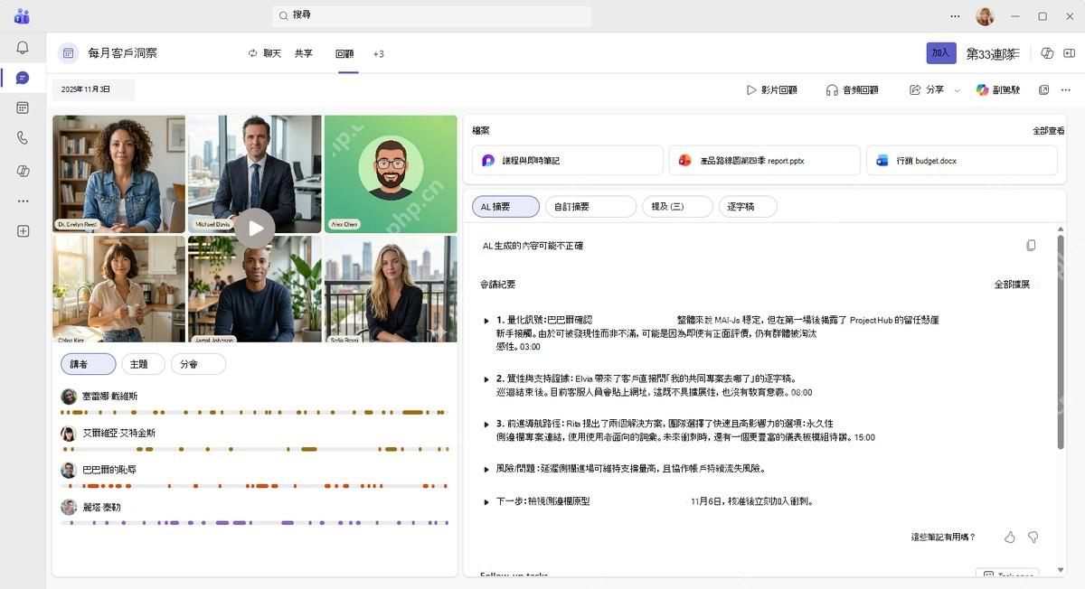Screen dimensions: 1085x589
Task: Open the 議程與即時筆記 file
Action: 568,160
